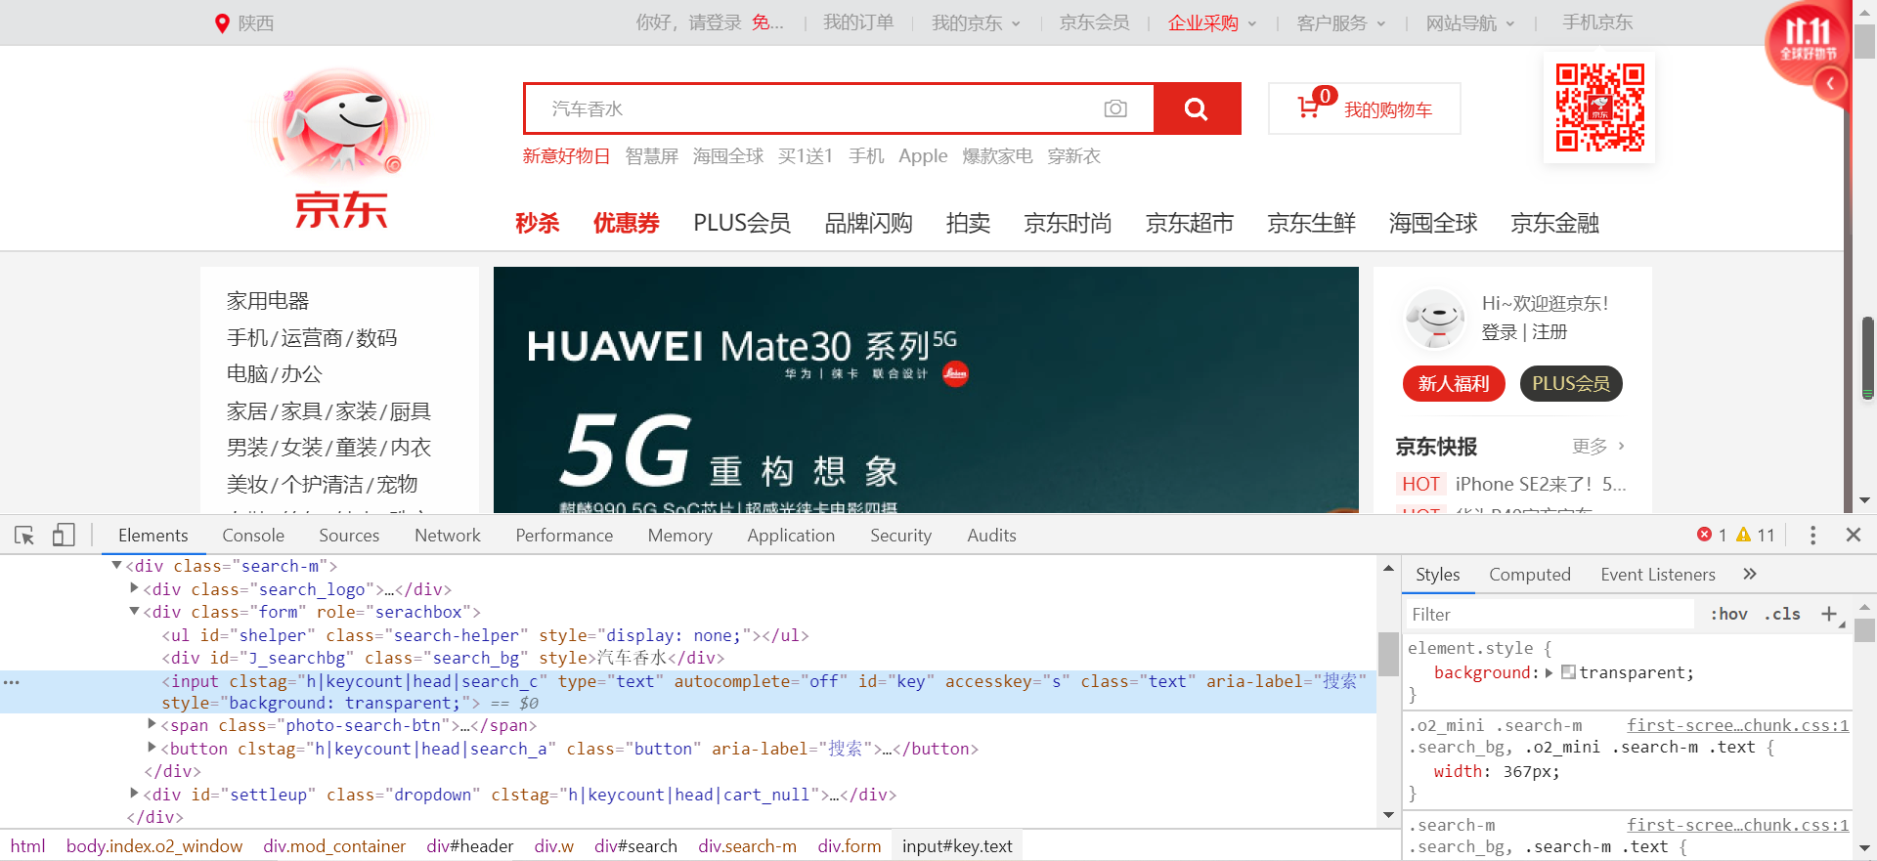Collapse the div class search-m node
The image size is (1877, 861).
[117, 565]
